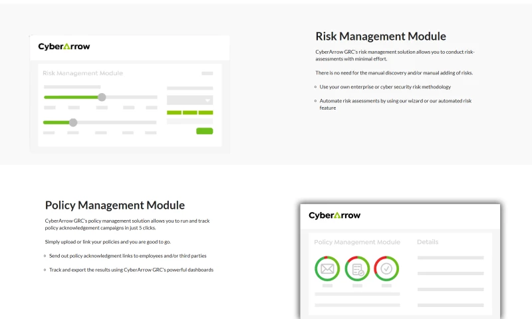Click the Risk Management mockup image

pos(130,94)
